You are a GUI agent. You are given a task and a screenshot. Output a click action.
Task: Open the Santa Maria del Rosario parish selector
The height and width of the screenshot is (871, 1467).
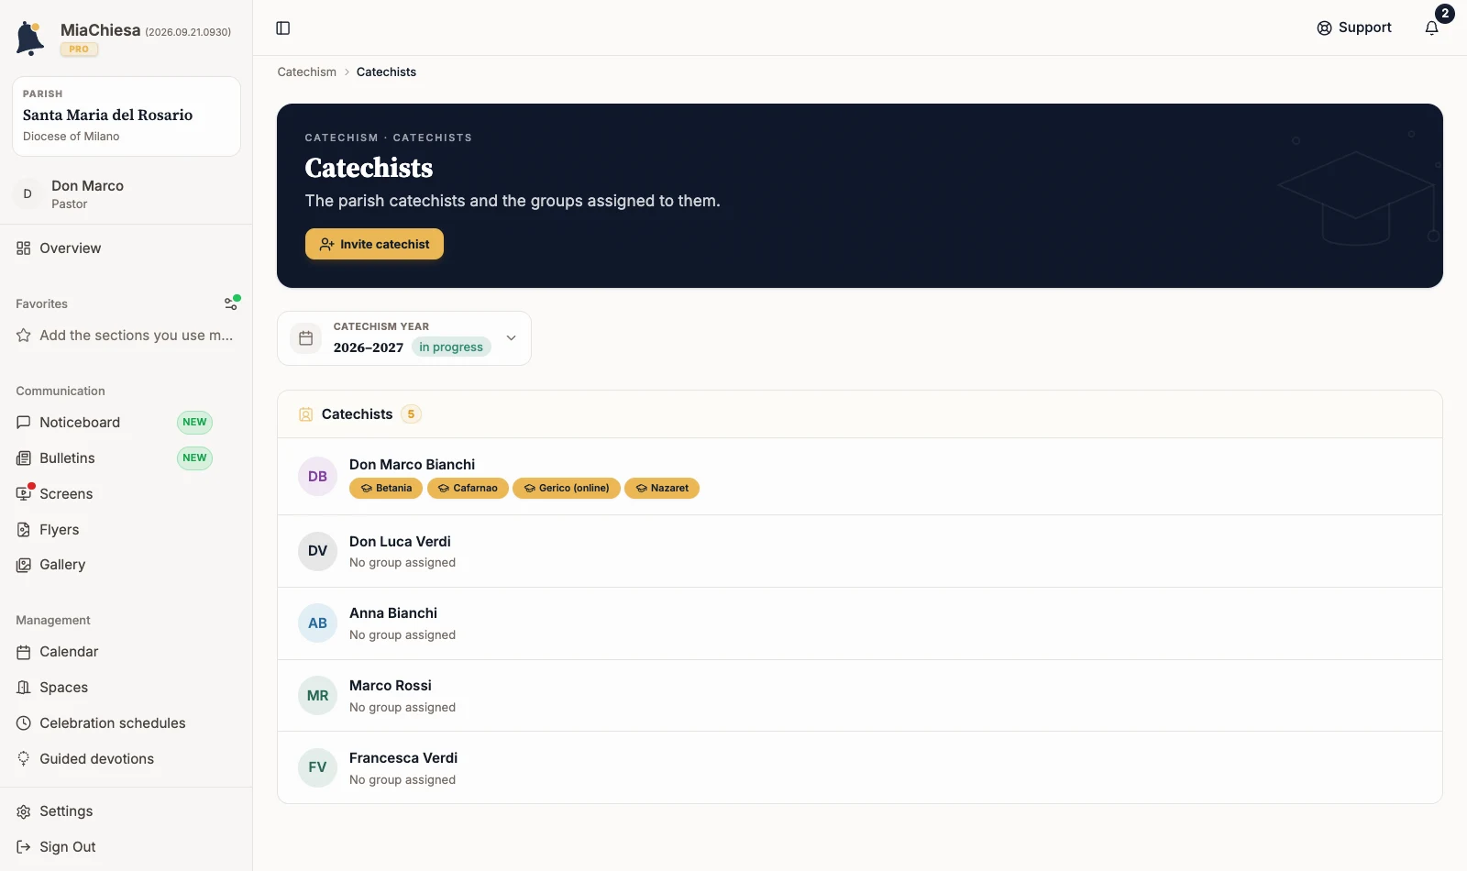click(127, 116)
